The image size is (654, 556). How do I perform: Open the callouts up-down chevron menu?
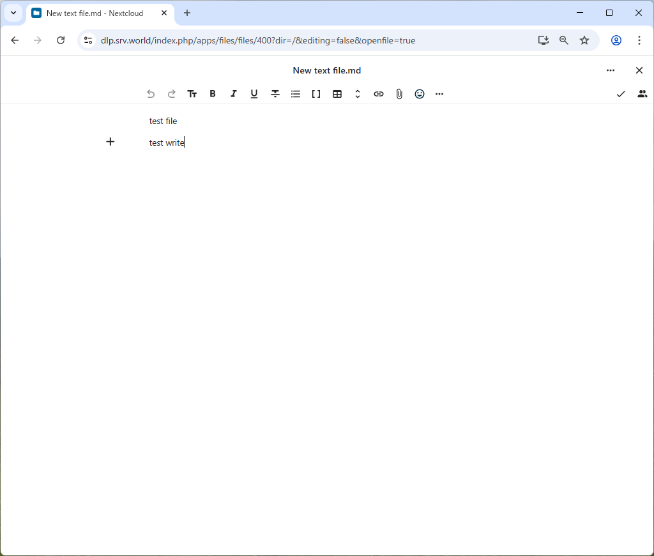pyautogui.click(x=358, y=94)
